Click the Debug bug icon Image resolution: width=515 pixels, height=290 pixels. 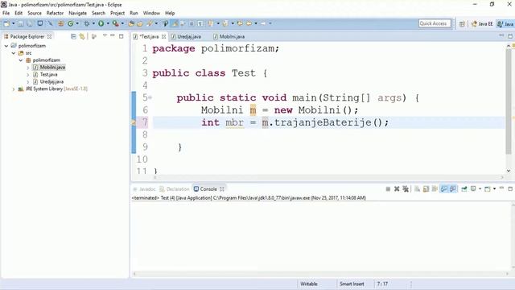tap(87, 23)
